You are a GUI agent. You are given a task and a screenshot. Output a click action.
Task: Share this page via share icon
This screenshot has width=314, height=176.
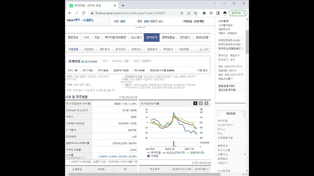(189, 13)
